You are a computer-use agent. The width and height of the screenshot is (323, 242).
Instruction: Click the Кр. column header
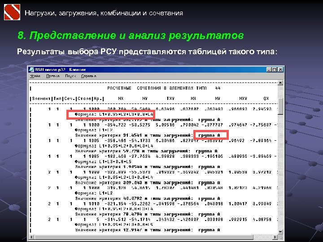98,99
